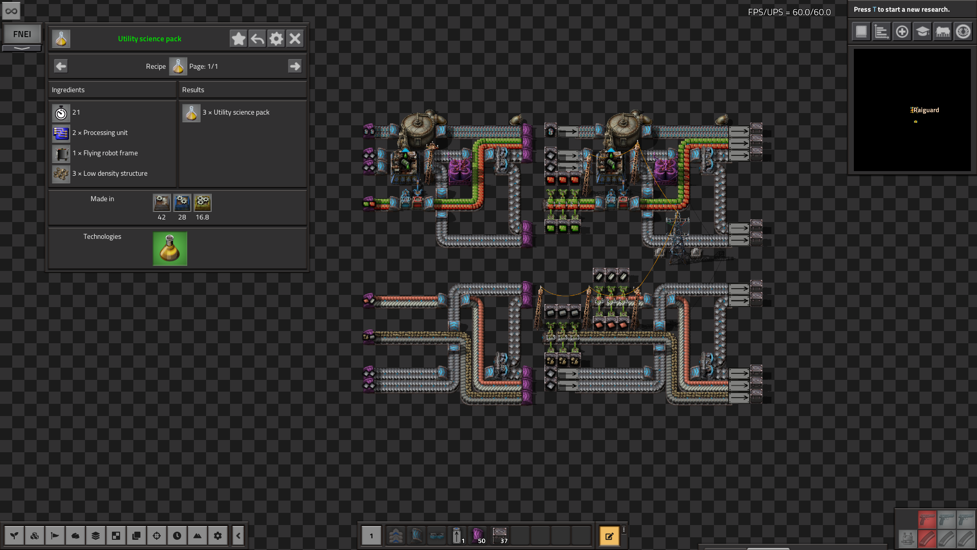
Task: Select the belt item in first quickbar slot
Action: pos(396,536)
